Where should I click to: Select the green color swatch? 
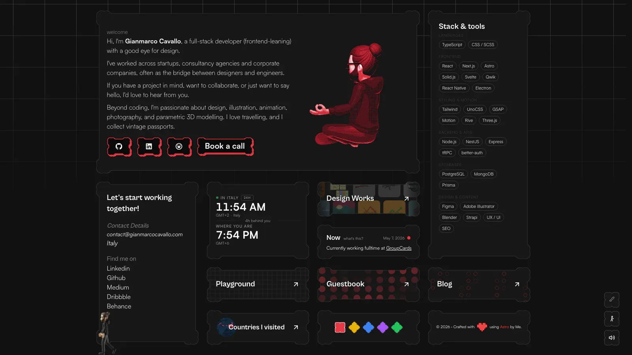click(x=397, y=327)
